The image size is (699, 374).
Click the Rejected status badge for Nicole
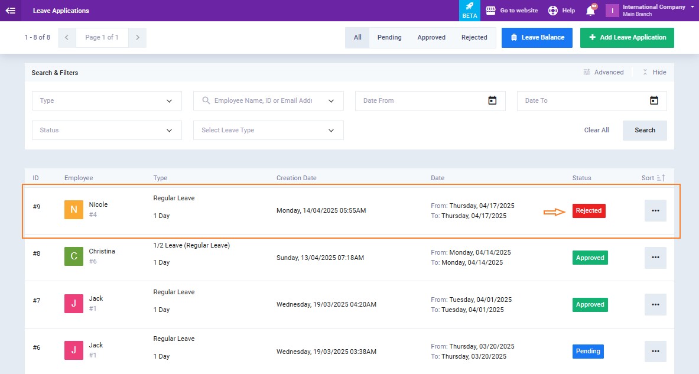pos(589,211)
